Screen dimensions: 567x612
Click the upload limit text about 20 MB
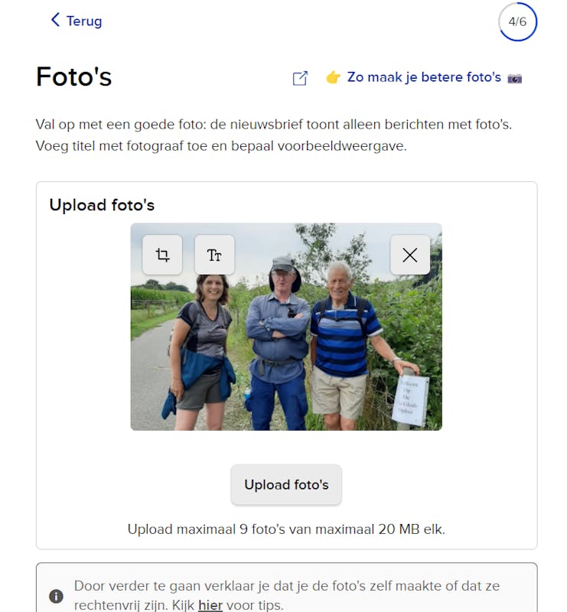click(x=286, y=529)
